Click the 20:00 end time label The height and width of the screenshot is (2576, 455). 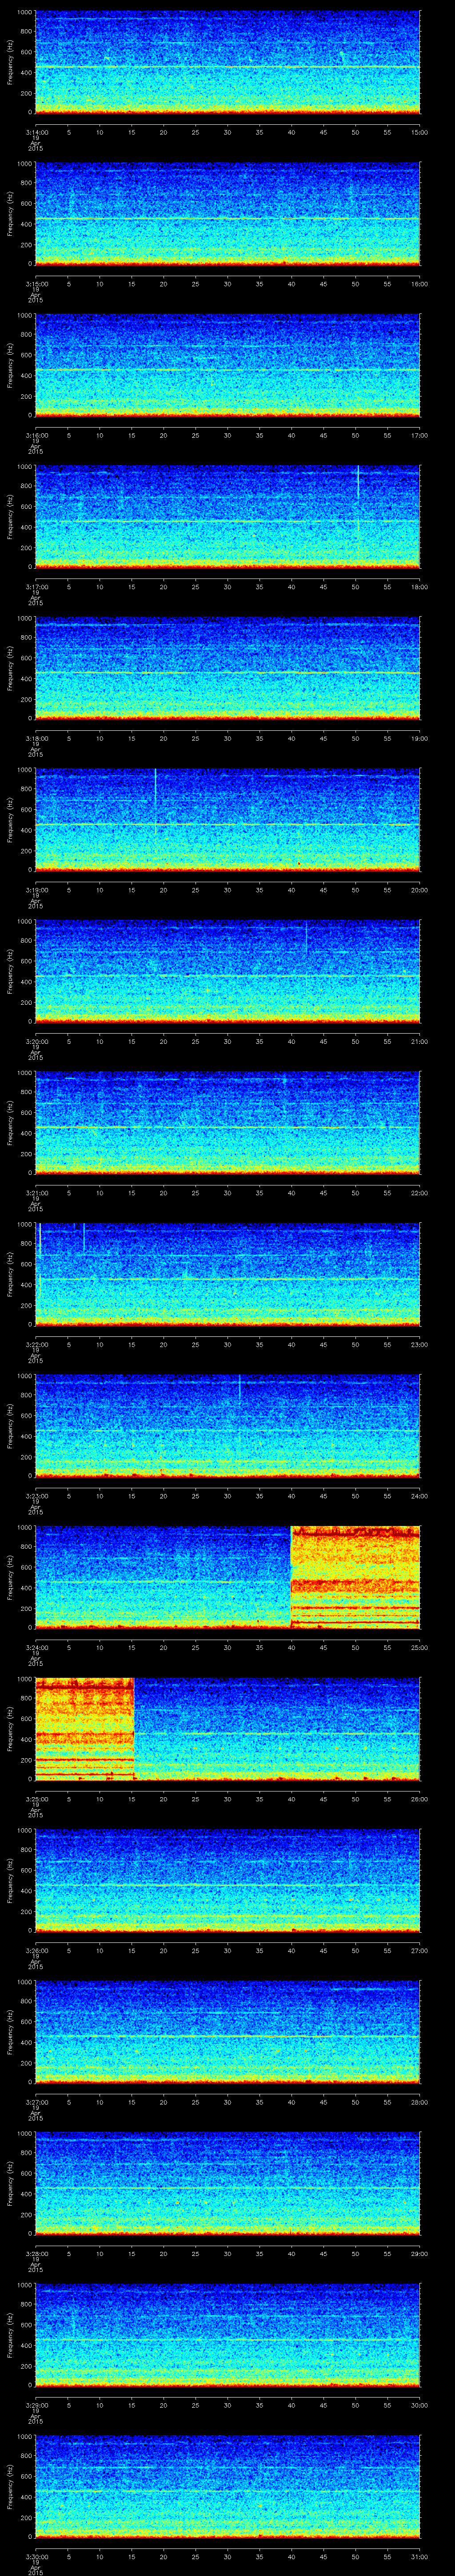click(420, 890)
